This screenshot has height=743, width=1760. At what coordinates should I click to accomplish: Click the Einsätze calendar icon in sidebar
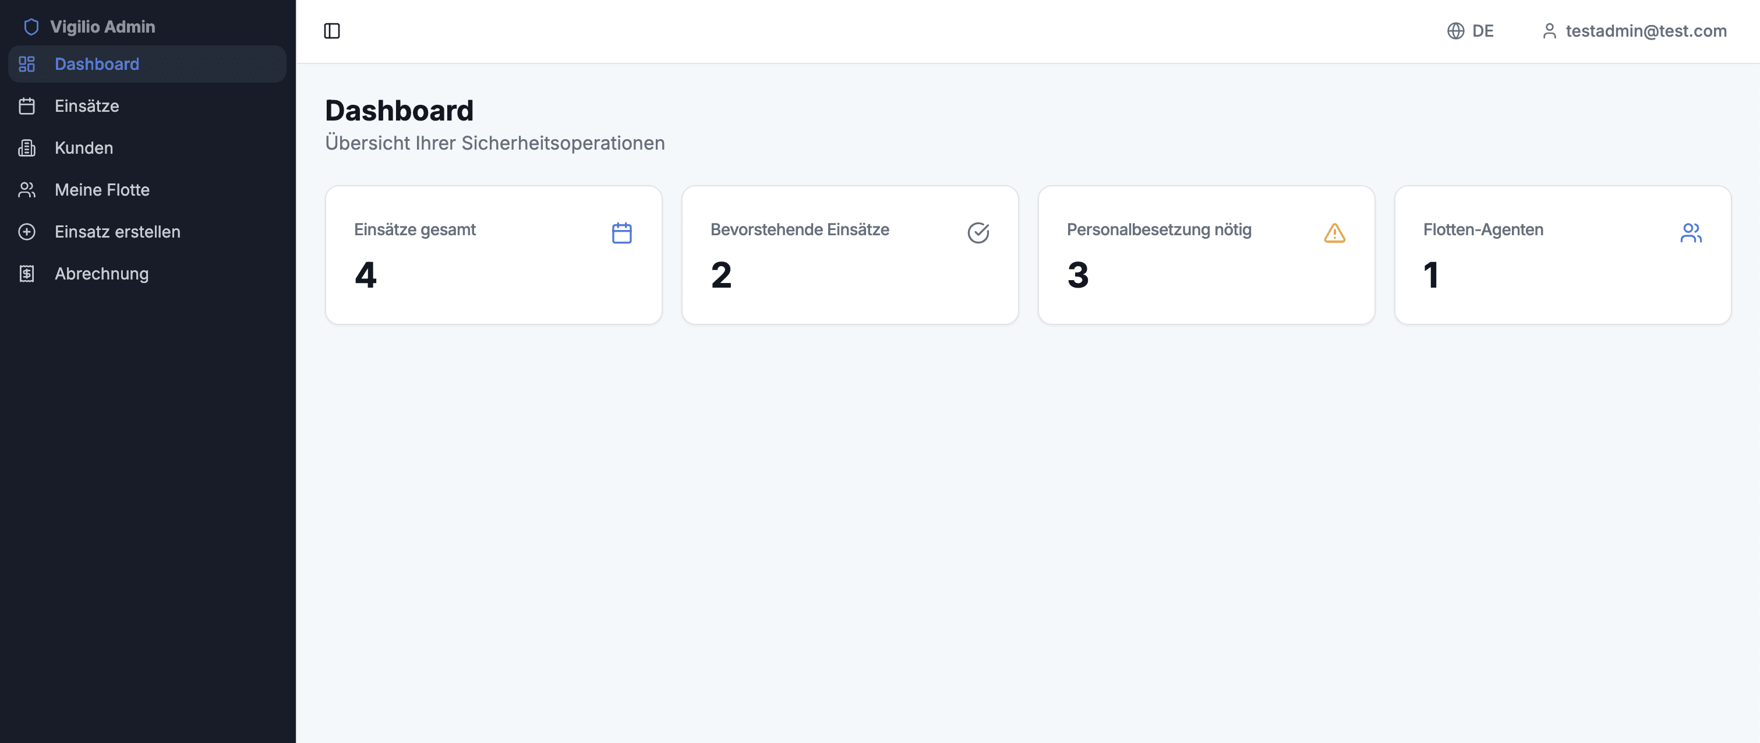pos(27,106)
